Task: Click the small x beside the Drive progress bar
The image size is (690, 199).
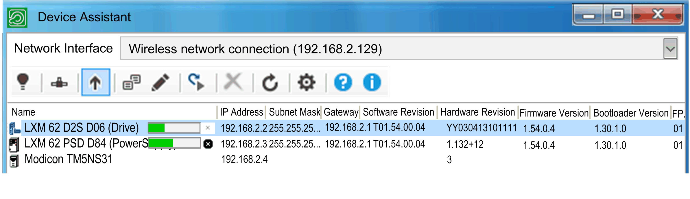Action: (208, 128)
